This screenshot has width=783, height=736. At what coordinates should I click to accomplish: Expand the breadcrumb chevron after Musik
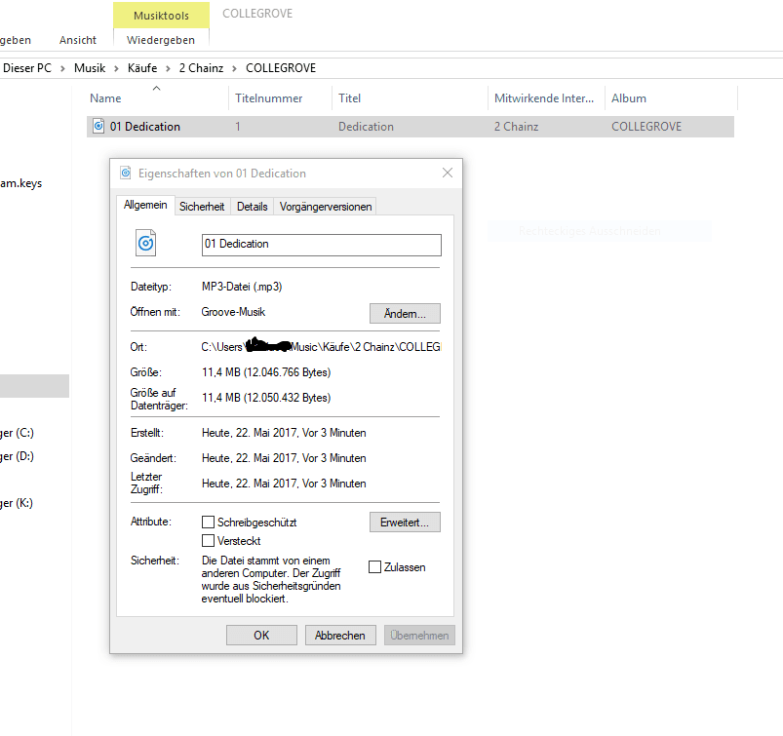click(x=116, y=68)
